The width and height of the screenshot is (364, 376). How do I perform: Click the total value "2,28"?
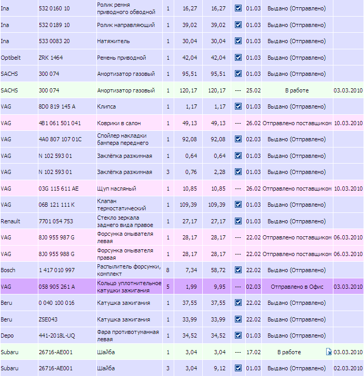click(220, 172)
